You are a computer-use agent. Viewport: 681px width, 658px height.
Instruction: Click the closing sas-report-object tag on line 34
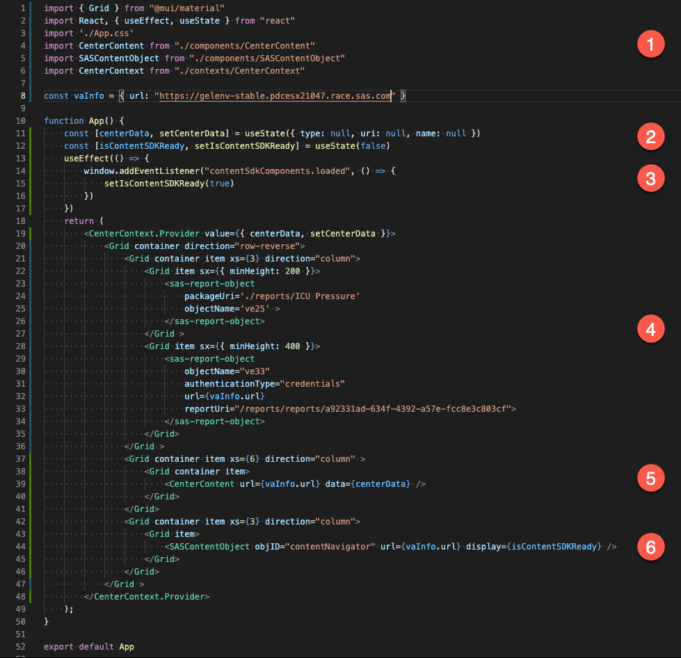pos(214,422)
